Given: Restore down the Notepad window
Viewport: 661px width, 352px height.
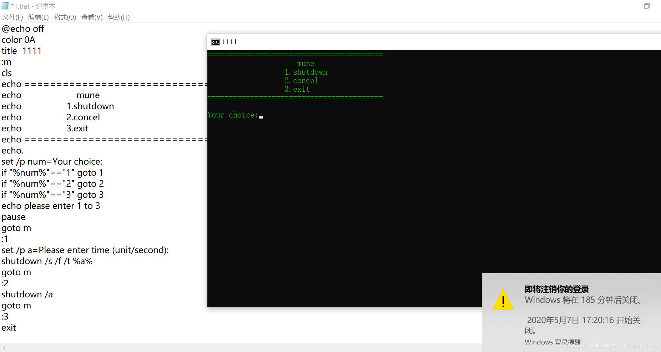Looking at the screenshot, I should click(647, 6).
